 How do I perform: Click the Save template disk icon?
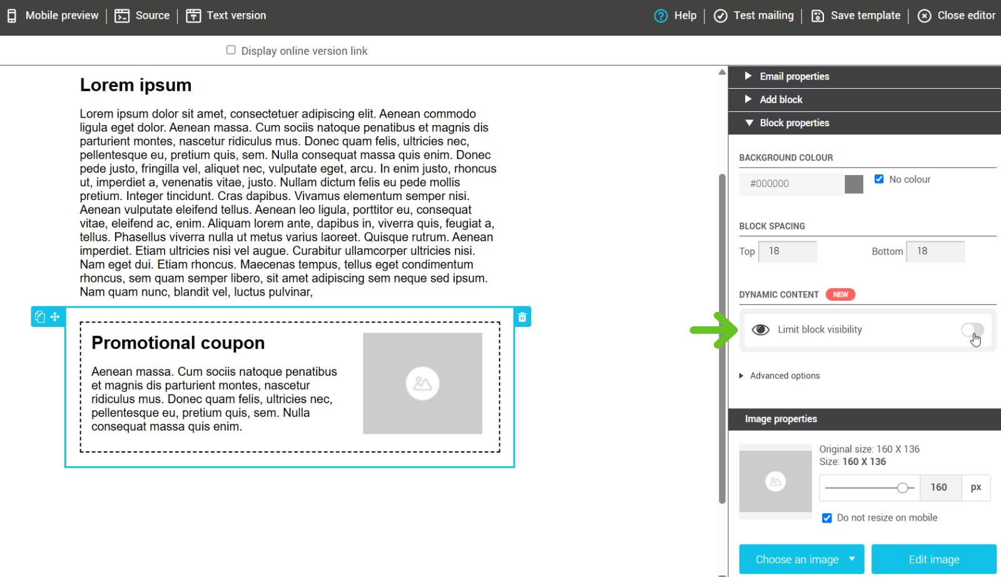[x=818, y=16]
